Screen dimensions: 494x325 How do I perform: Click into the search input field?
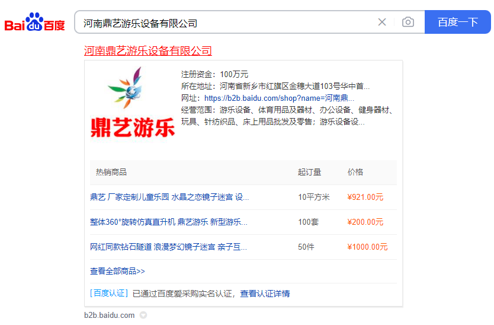225,23
